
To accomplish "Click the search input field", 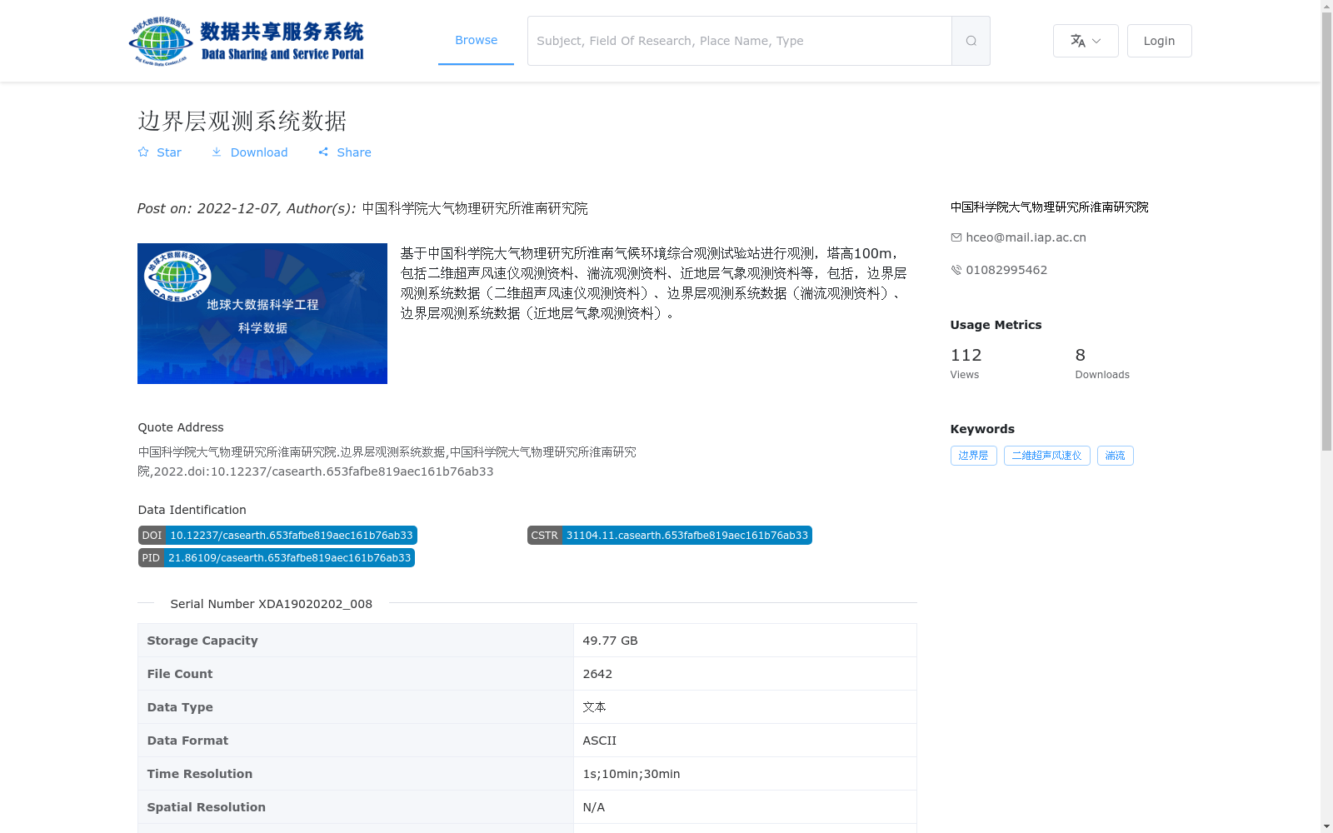I will click(740, 41).
